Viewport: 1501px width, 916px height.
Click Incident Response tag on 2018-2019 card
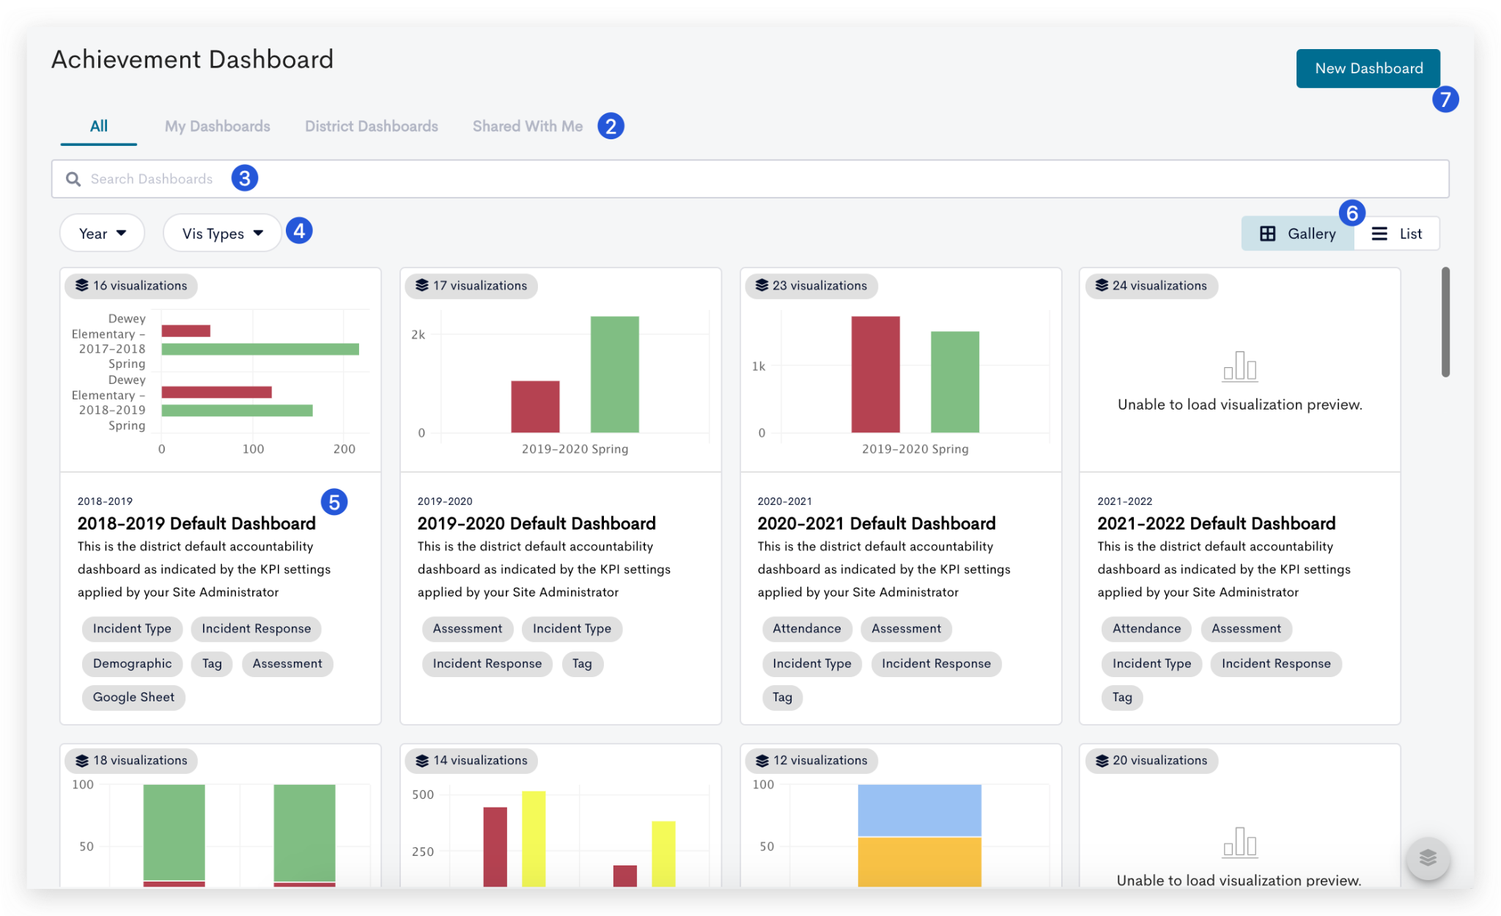pos(257,629)
